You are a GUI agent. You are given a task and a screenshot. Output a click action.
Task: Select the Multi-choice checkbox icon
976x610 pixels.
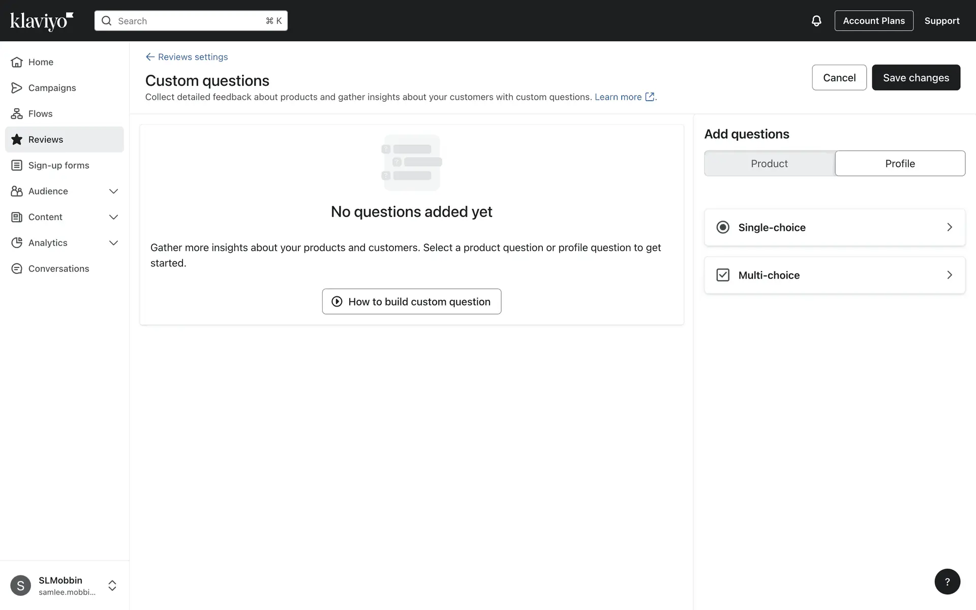point(722,275)
